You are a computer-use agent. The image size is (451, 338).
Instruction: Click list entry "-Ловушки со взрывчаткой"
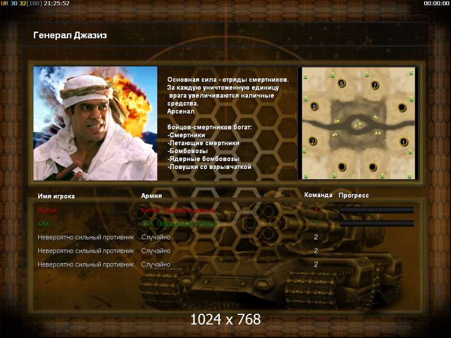click(209, 167)
